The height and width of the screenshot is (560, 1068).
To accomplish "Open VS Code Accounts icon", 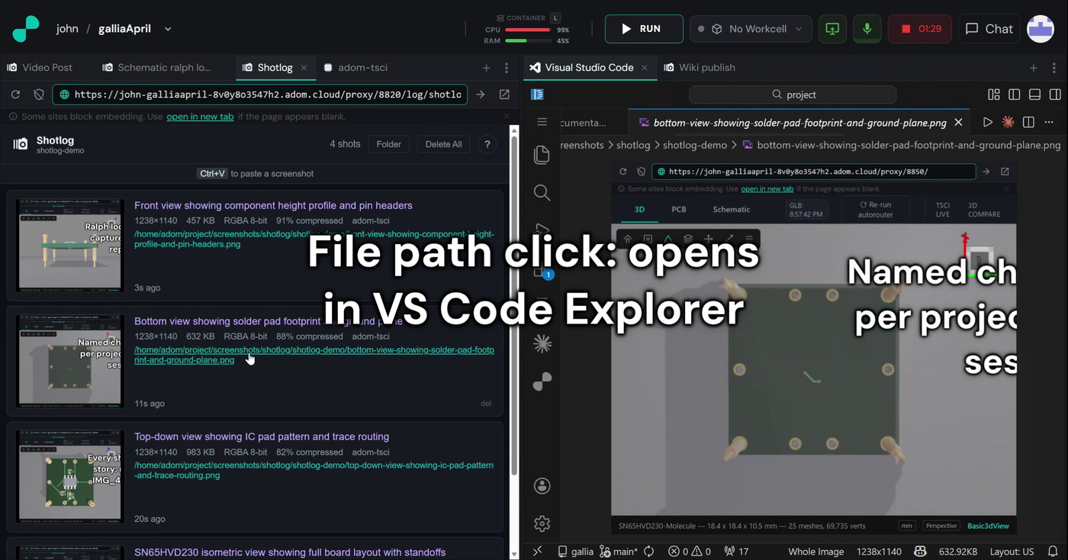I will [542, 486].
